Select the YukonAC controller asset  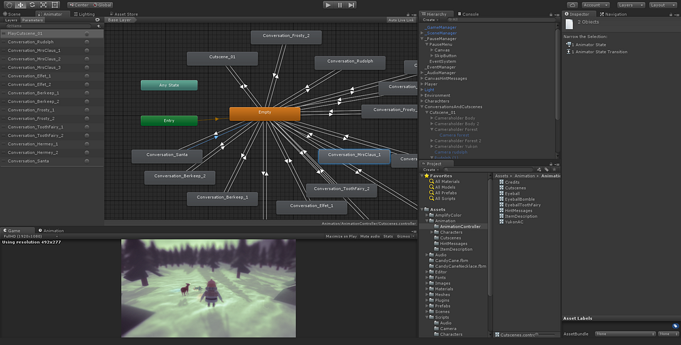pos(511,222)
